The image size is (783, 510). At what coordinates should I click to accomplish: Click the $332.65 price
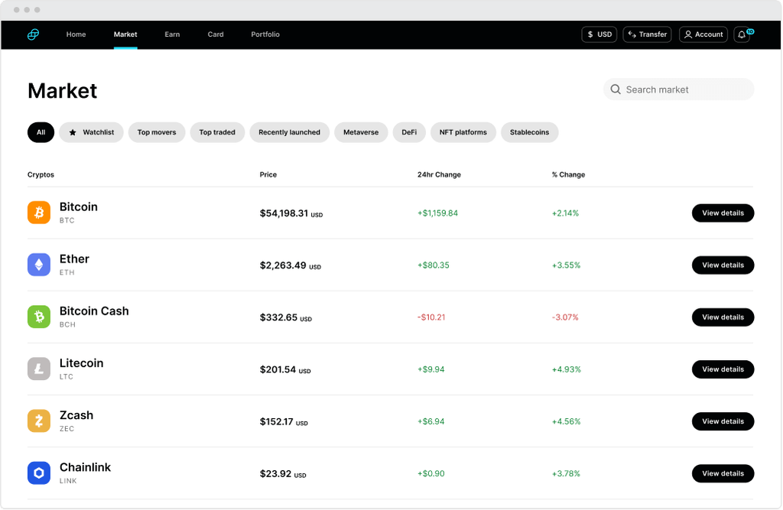(x=278, y=317)
